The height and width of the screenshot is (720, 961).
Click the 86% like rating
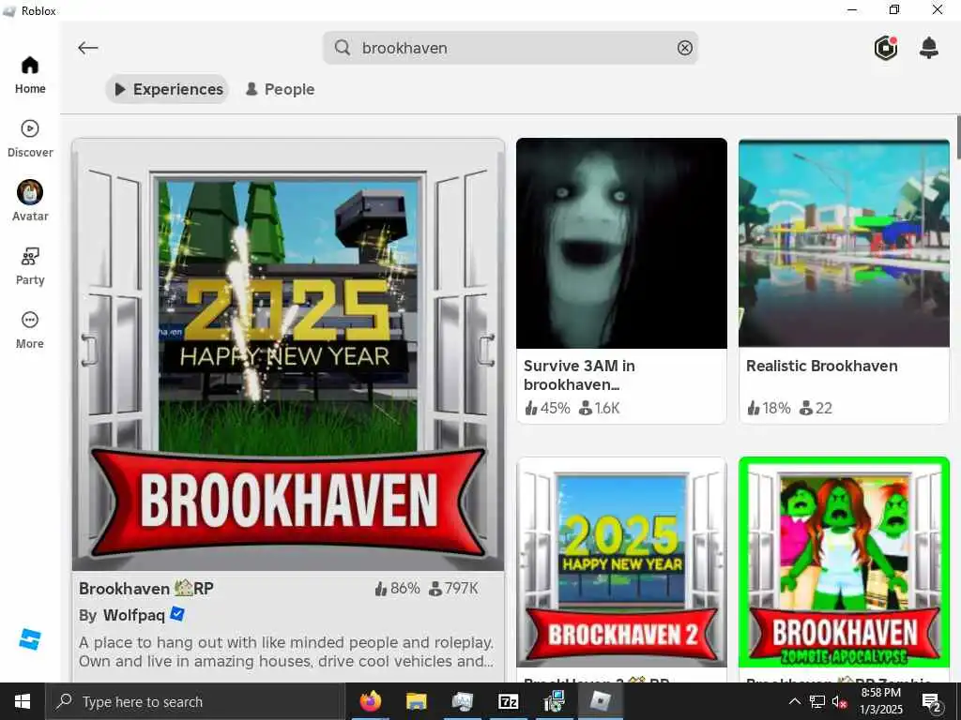pos(397,589)
